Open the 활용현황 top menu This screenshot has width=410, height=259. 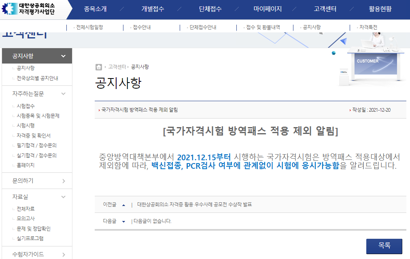coord(380,9)
